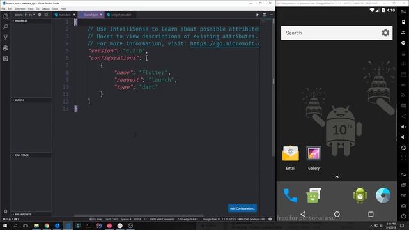Click the Add Configuration button
The image size is (409, 230).
click(x=242, y=208)
